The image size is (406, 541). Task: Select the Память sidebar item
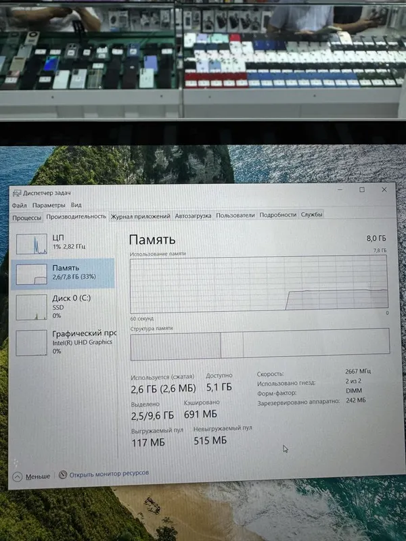[x=63, y=274]
